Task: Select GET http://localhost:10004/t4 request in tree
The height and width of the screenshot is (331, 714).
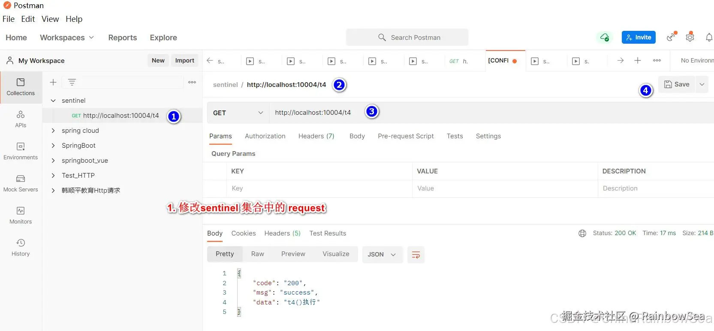Action: [122, 116]
